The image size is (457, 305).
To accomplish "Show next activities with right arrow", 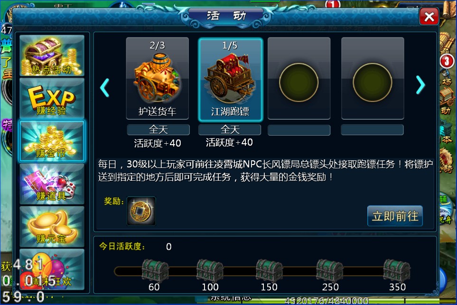I will (420, 85).
